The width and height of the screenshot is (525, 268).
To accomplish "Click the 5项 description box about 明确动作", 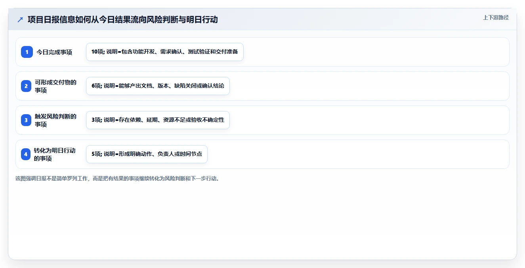I will click(147, 154).
